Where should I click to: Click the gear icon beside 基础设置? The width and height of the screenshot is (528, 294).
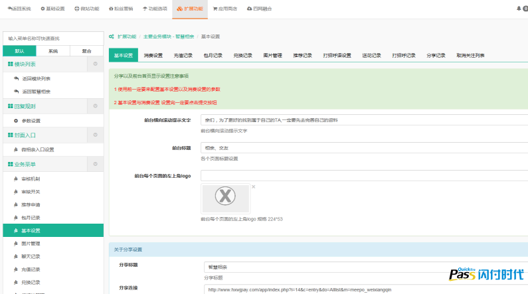pyautogui.click(x=43, y=9)
